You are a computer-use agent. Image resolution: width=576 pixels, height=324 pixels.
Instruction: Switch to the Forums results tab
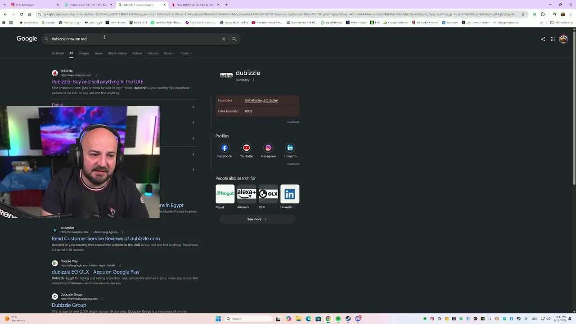(x=153, y=53)
